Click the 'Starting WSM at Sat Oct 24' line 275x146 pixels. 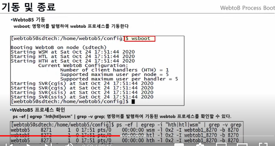point(73,52)
